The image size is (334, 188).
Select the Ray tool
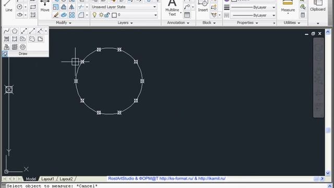click(32, 31)
